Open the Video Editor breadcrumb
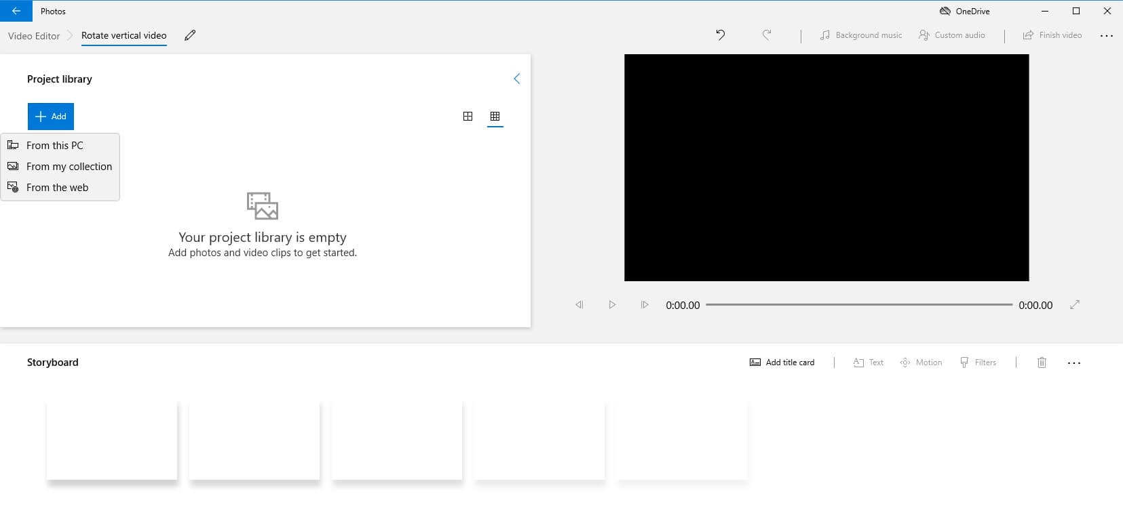This screenshot has height=517, width=1123. coord(34,36)
